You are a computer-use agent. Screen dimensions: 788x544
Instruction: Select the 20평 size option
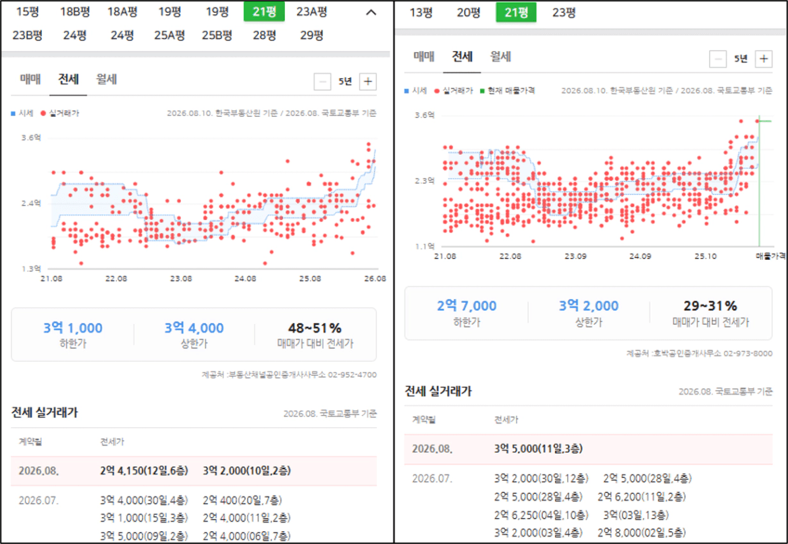[469, 13]
